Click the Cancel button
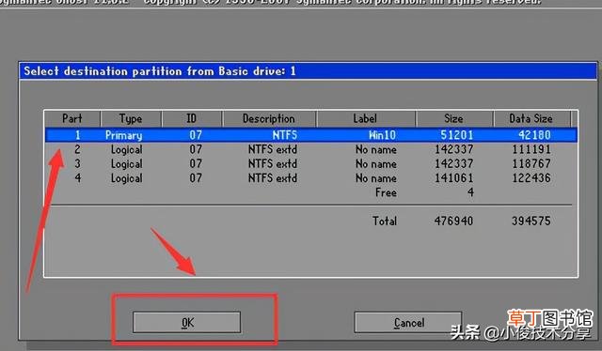Viewport: 602px width, 351px height. click(407, 322)
